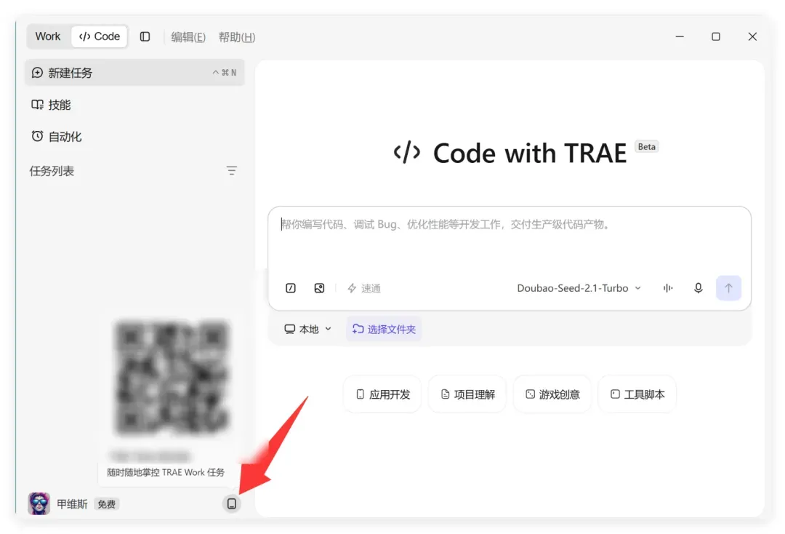Screen dimensions: 785x534
Task: Minimize the TRAE window
Action: 680,36
